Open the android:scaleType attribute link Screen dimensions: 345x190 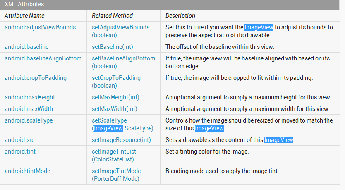tap(29, 120)
